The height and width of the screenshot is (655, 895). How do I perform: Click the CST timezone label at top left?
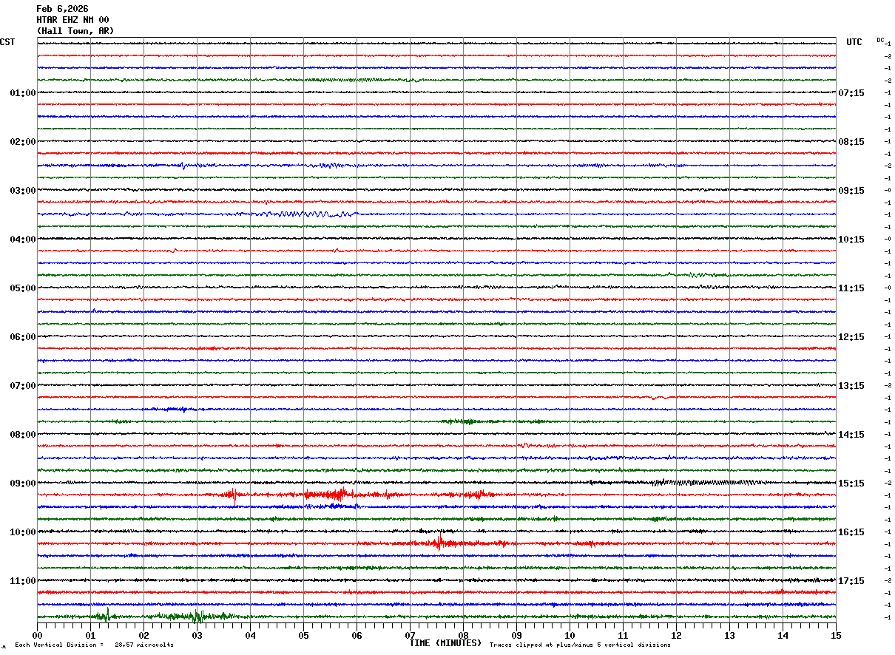coord(7,42)
